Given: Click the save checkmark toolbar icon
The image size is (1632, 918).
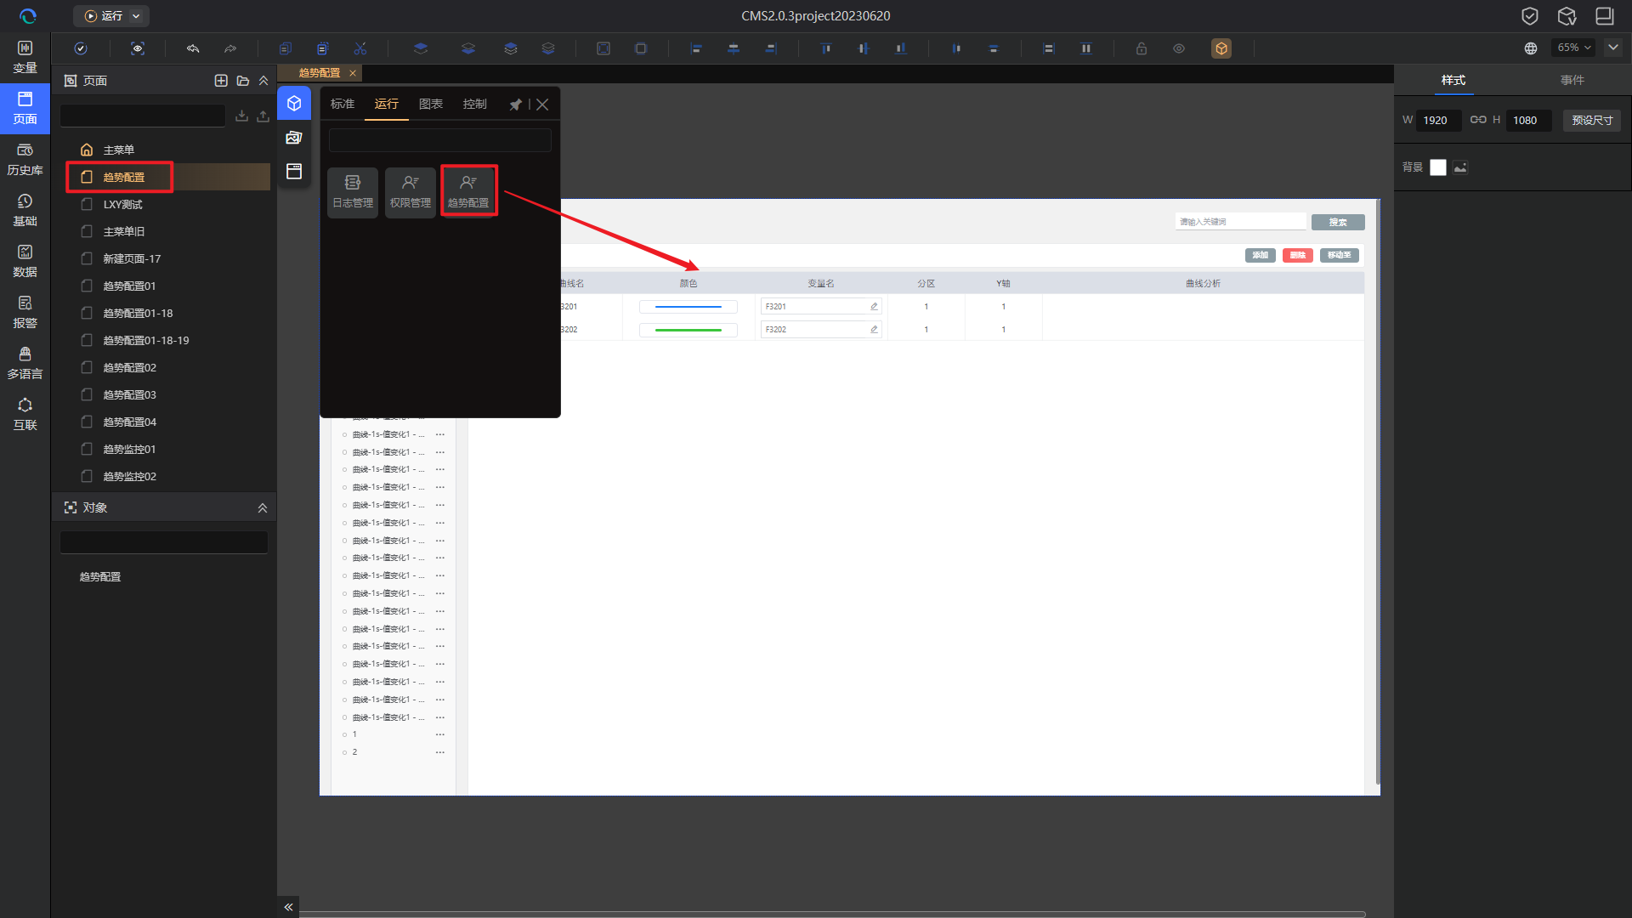Looking at the screenshot, I should [x=81, y=48].
